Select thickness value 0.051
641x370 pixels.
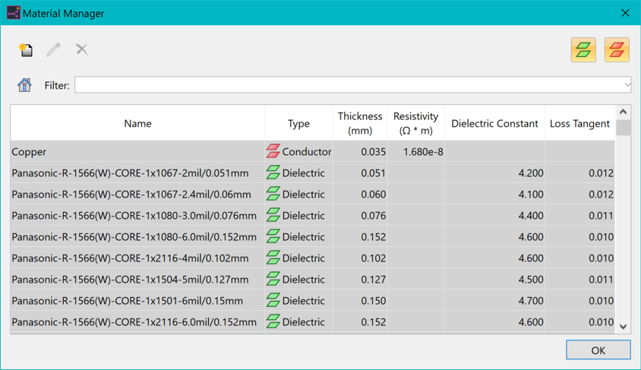point(373,173)
